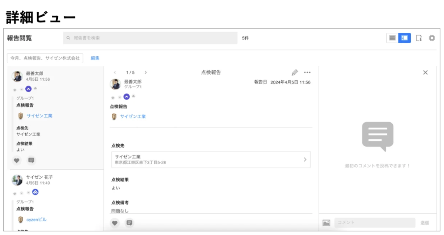Focus the コメント input field
The height and width of the screenshot is (235, 444).
(x=375, y=223)
